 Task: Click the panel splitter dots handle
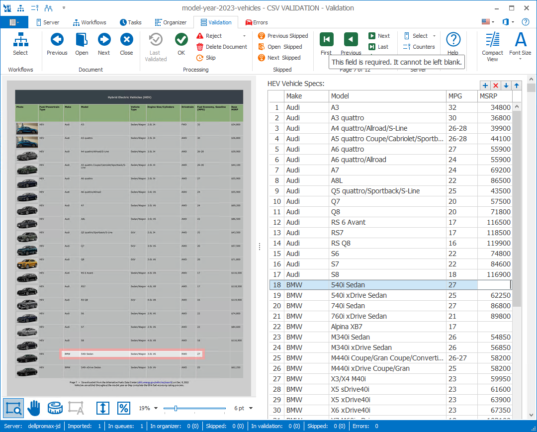coord(260,247)
